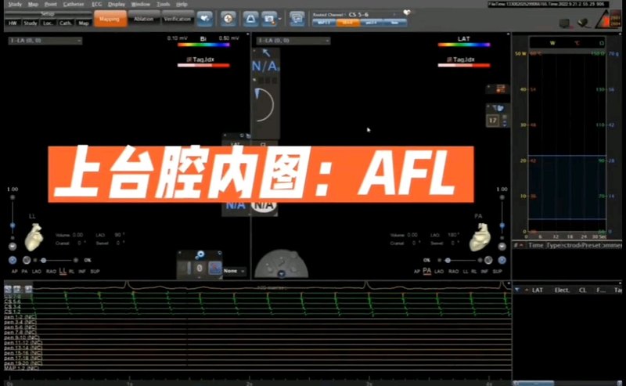The width and height of the screenshot is (626, 386).
Task: Toggle the left Tag.Idx checkbox
Action: tap(189, 60)
